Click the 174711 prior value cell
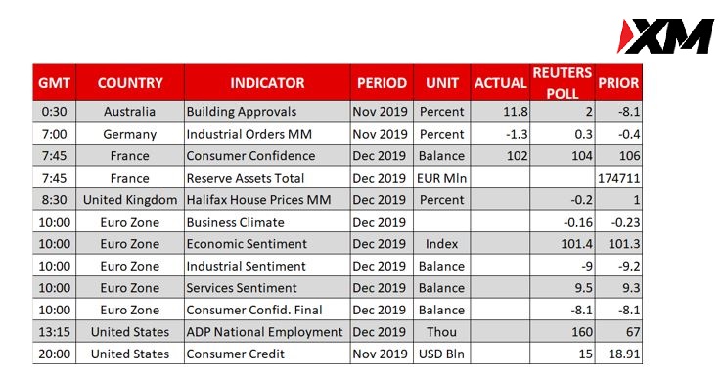 pyautogui.click(x=618, y=178)
